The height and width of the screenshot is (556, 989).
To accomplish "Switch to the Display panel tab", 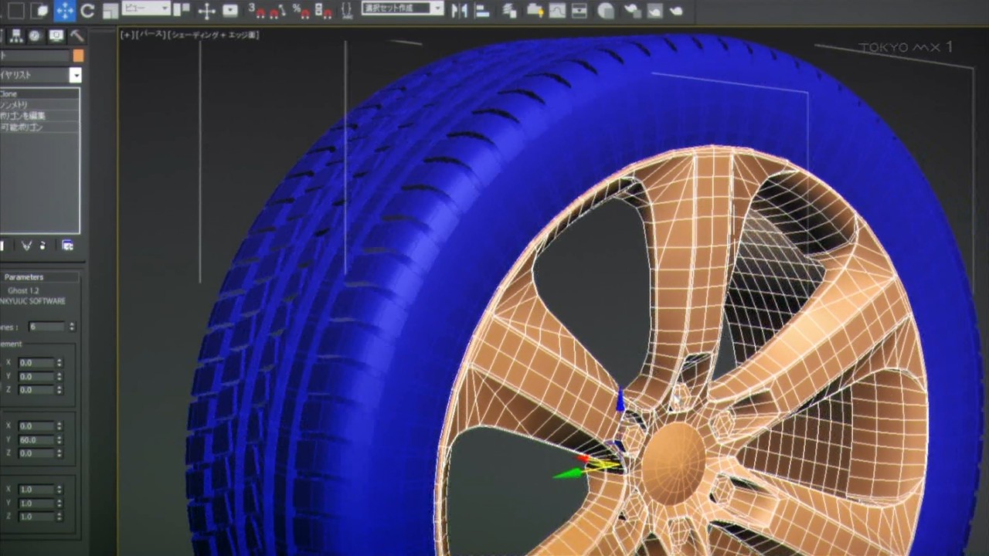I will [x=56, y=36].
